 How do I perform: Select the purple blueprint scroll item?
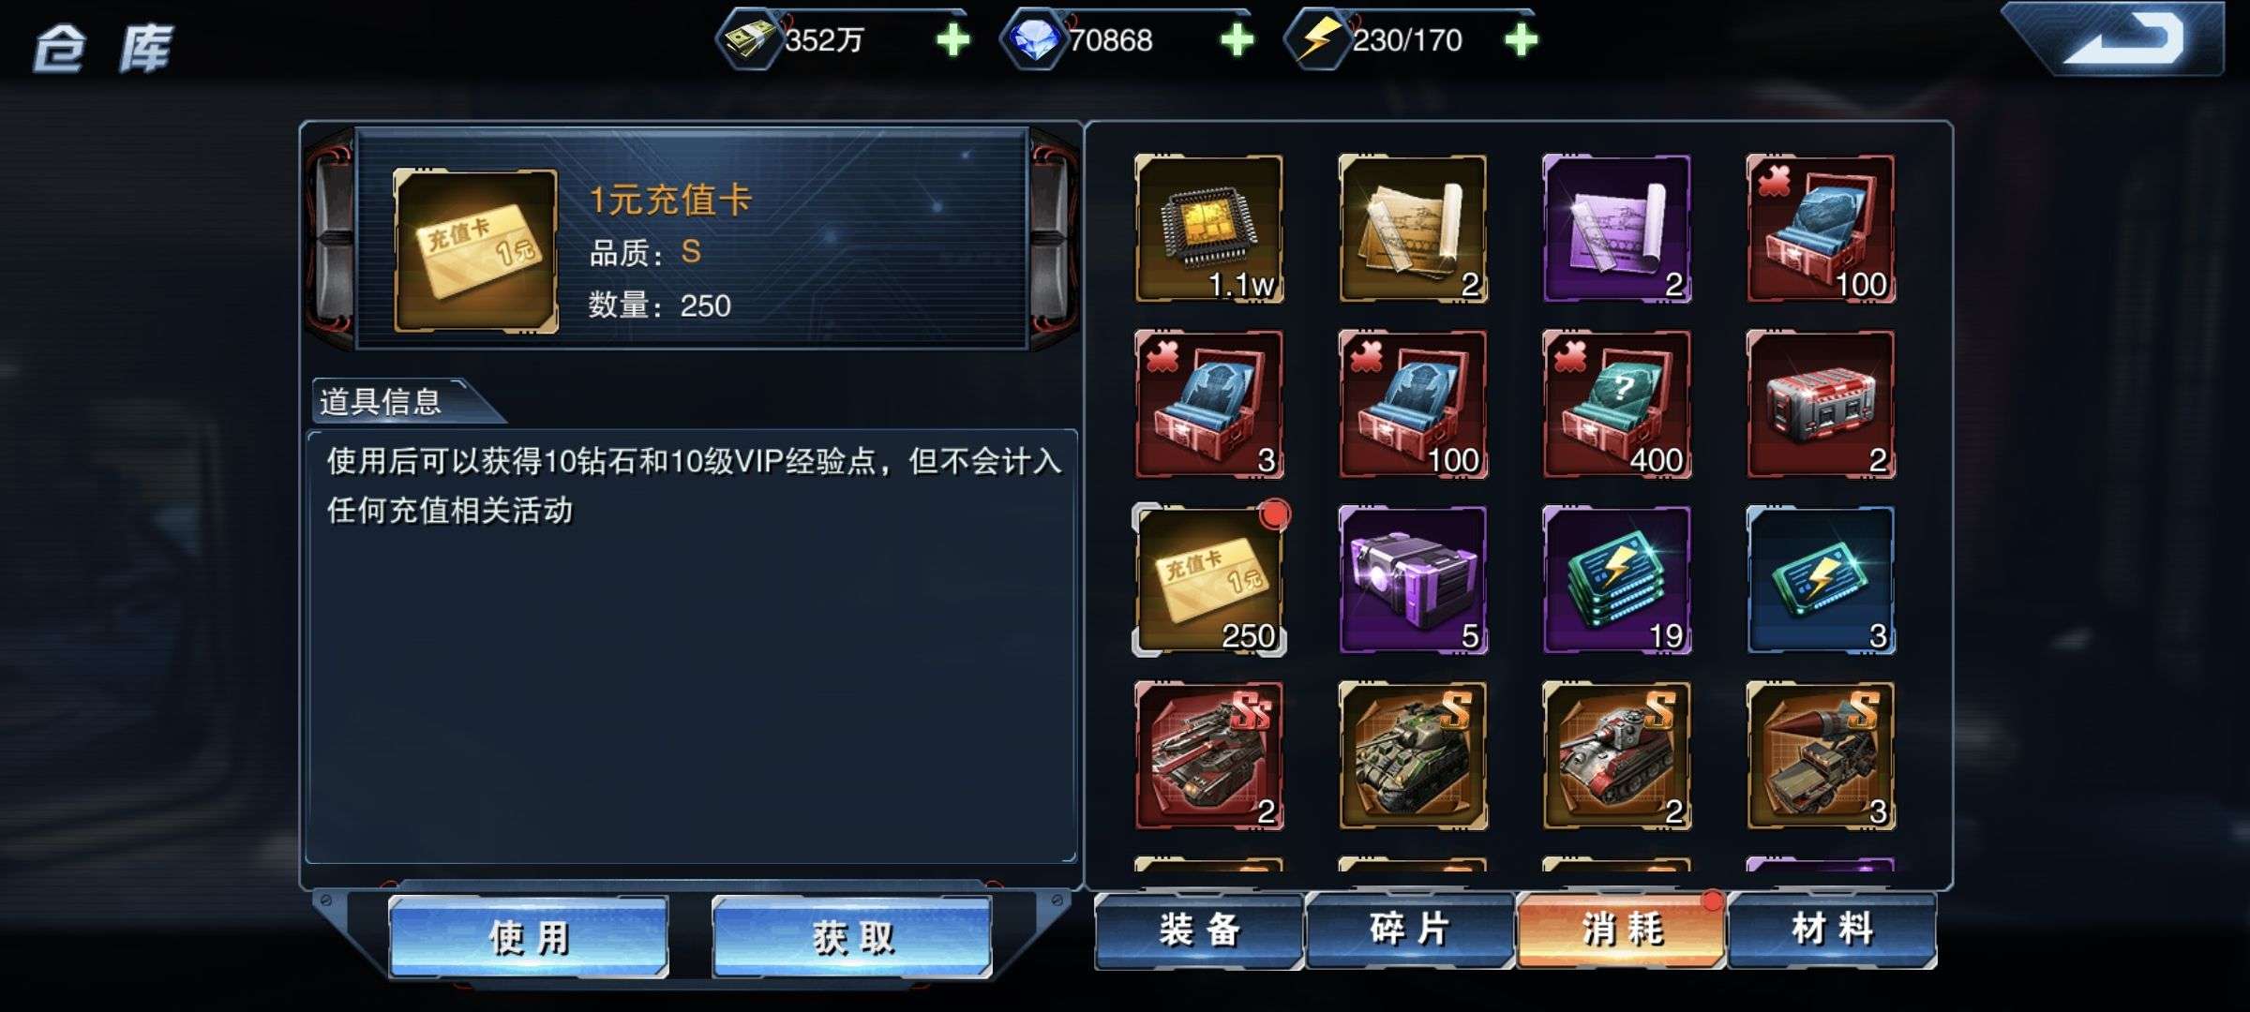[1616, 229]
